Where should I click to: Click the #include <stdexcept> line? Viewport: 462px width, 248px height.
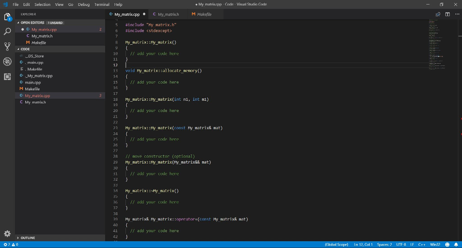coord(148,31)
